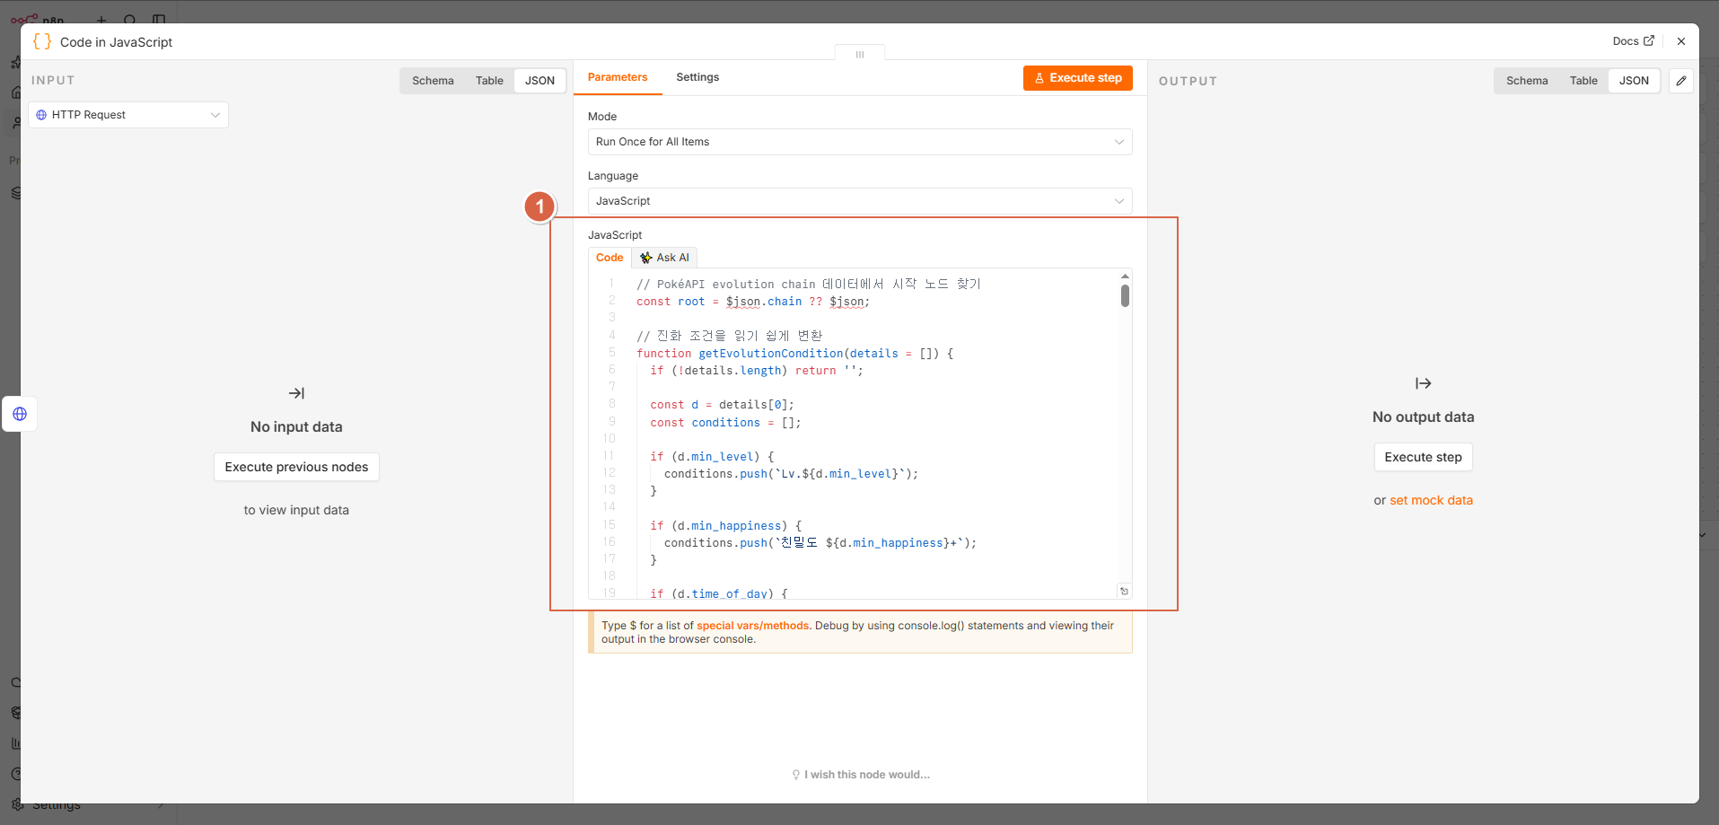
Task: Open the Settings tab
Action: (697, 77)
